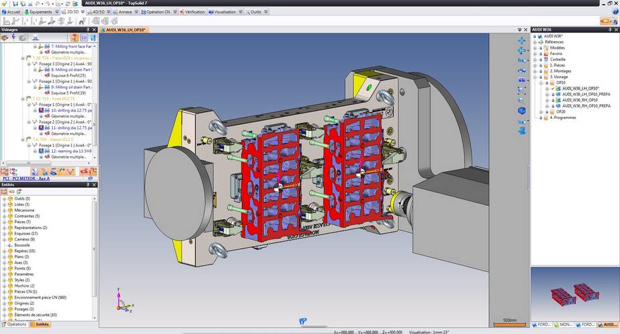
Task: Expand the Outils (5) node in Entités
Action: coord(5,199)
